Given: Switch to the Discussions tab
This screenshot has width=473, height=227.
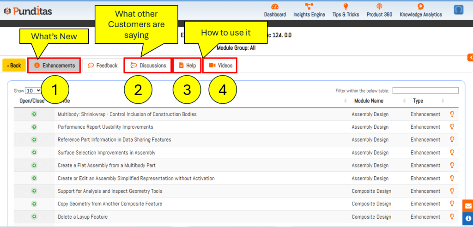Looking at the screenshot, I should (148, 66).
